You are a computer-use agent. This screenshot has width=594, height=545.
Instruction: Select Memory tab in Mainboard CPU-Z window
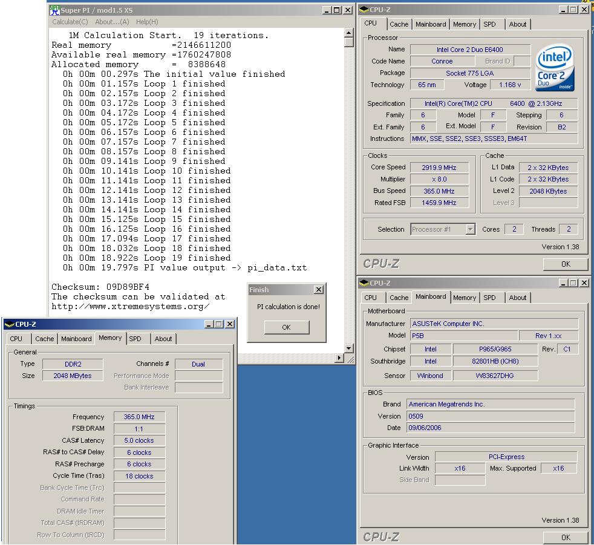pyautogui.click(x=465, y=298)
